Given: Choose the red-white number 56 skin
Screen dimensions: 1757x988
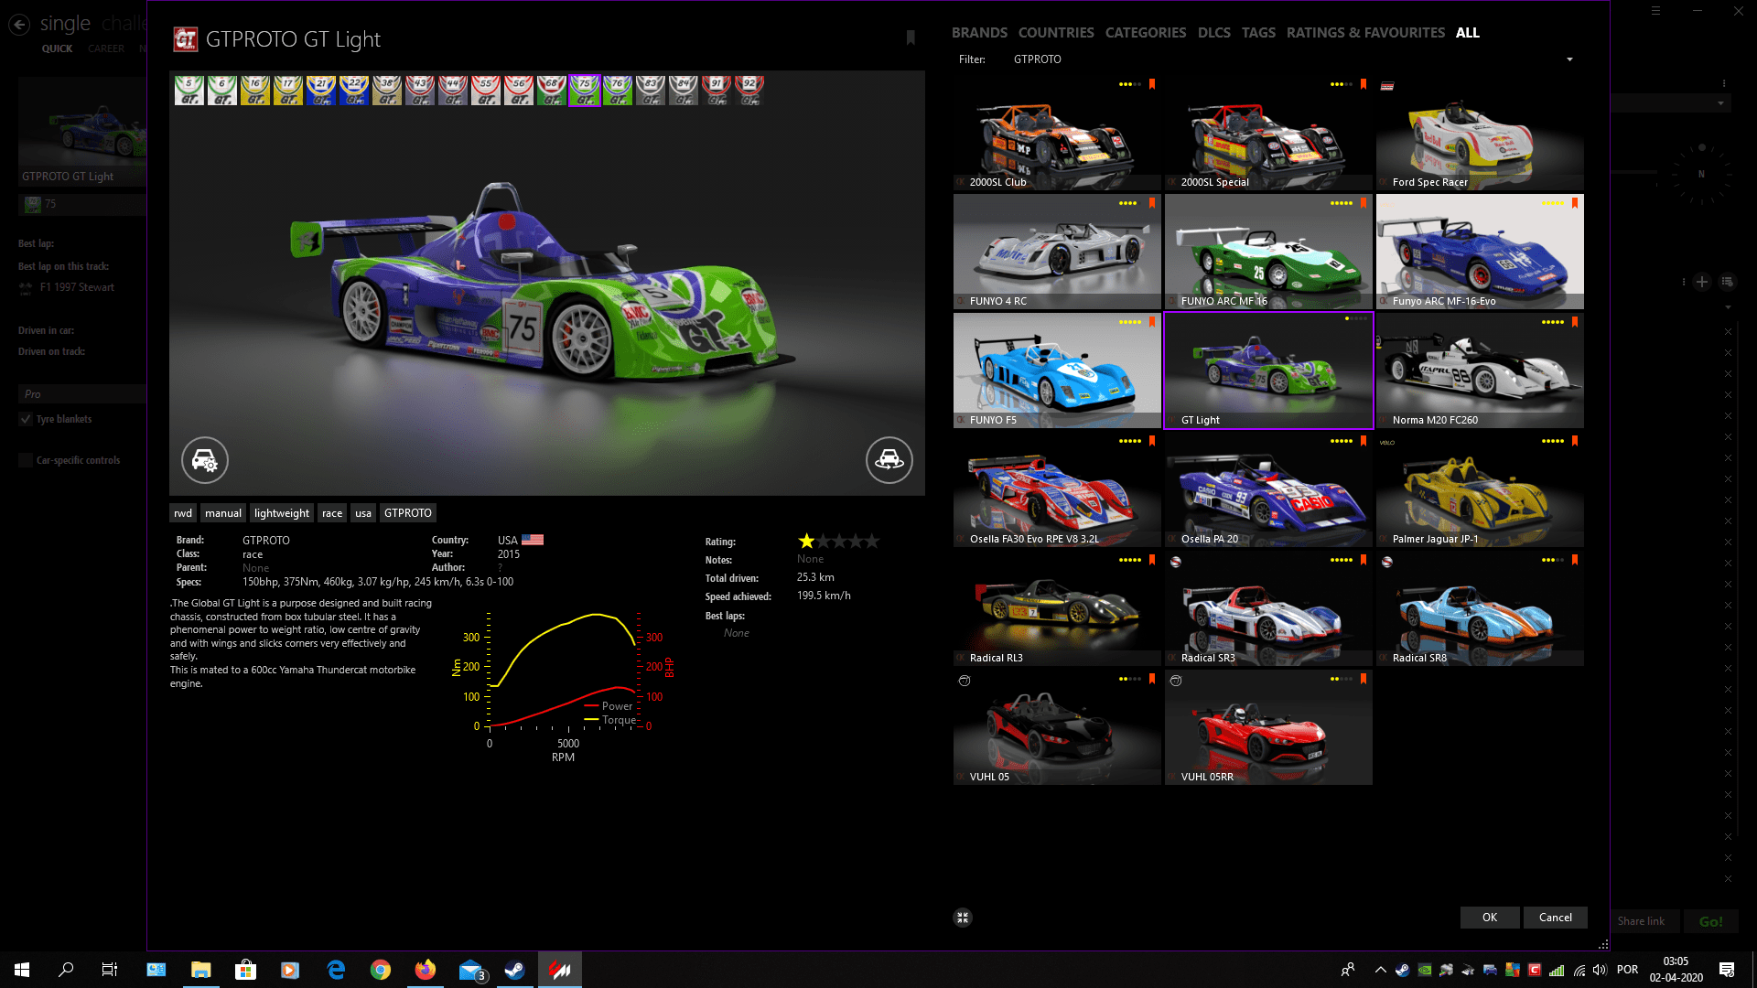Looking at the screenshot, I should (519, 91).
